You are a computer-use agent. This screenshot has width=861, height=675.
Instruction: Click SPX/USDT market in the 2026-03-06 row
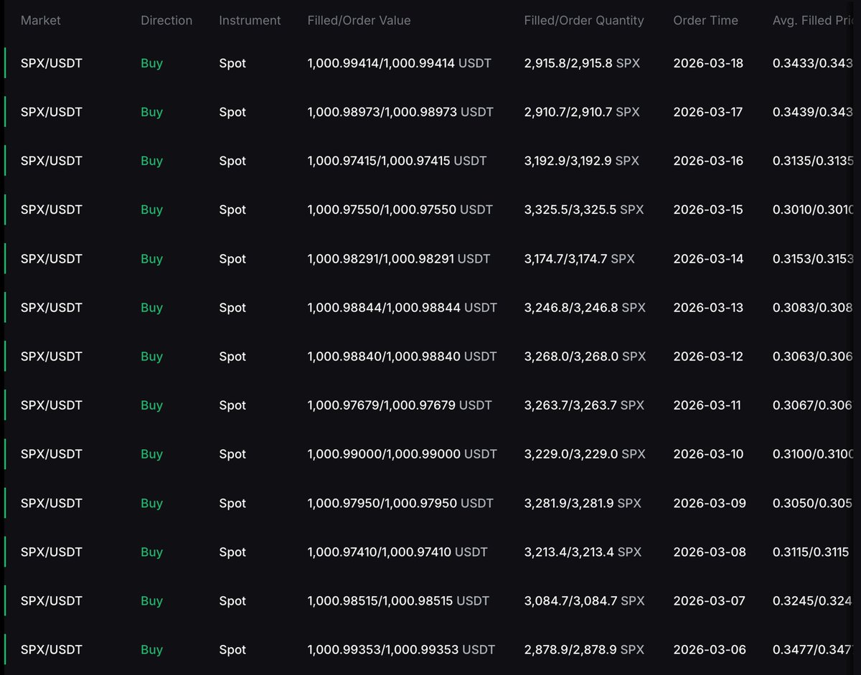52,649
